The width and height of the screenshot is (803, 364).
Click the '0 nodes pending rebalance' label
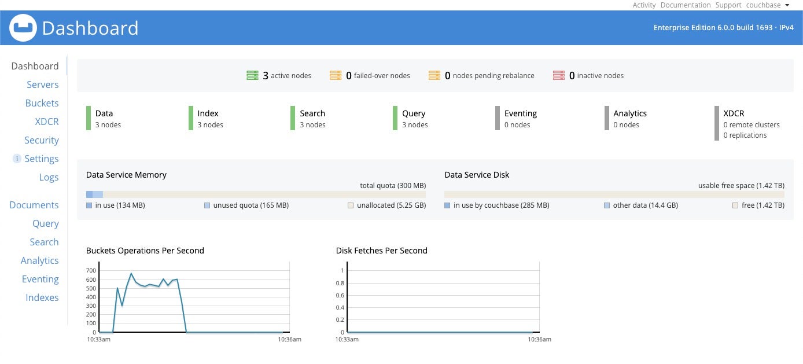[x=489, y=75]
